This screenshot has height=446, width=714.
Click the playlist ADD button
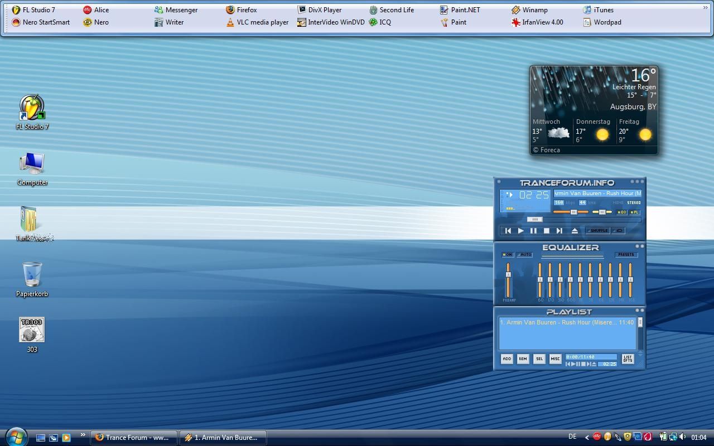[506, 359]
